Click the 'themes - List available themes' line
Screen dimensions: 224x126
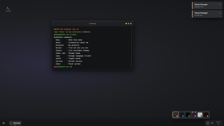(72, 51)
